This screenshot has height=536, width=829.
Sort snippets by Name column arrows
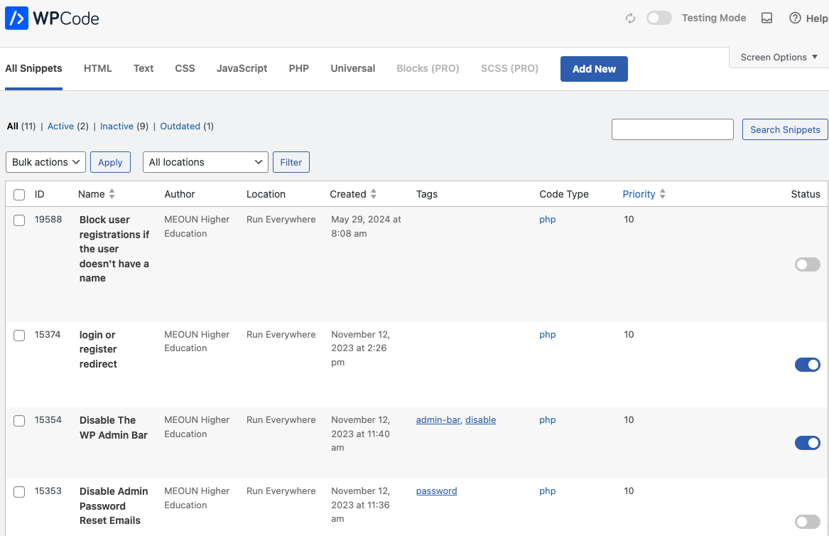[x=112, y=194]
